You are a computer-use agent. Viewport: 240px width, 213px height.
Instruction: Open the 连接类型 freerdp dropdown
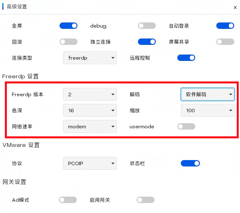(x=90, y=58)
